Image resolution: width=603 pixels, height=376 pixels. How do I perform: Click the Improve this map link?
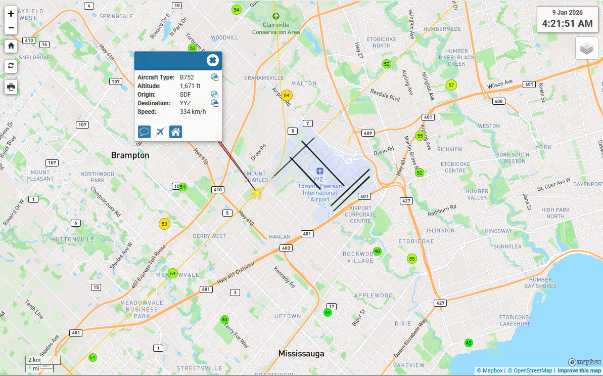pos(579,370)
